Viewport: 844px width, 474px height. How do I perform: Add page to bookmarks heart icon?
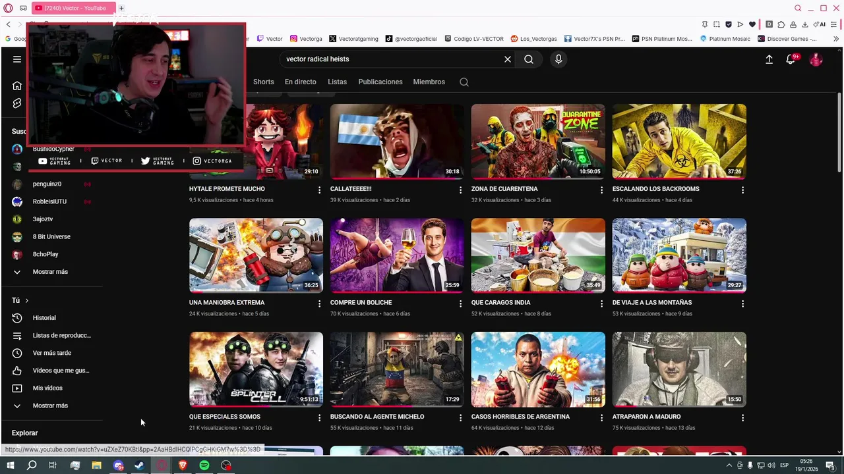[752, 24]
